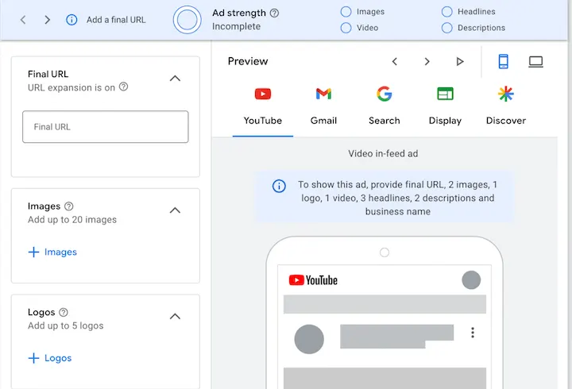Select the Headlines ad strength indicator
This screenshot has width=572, height=389.
(x=446, y=12)
